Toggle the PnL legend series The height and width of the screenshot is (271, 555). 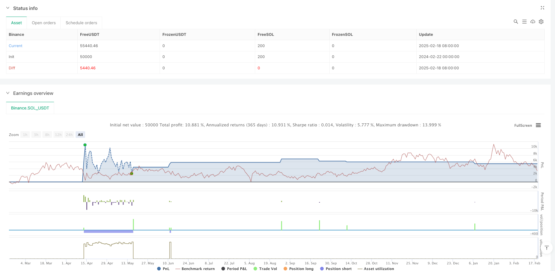[x=163, y=269]
